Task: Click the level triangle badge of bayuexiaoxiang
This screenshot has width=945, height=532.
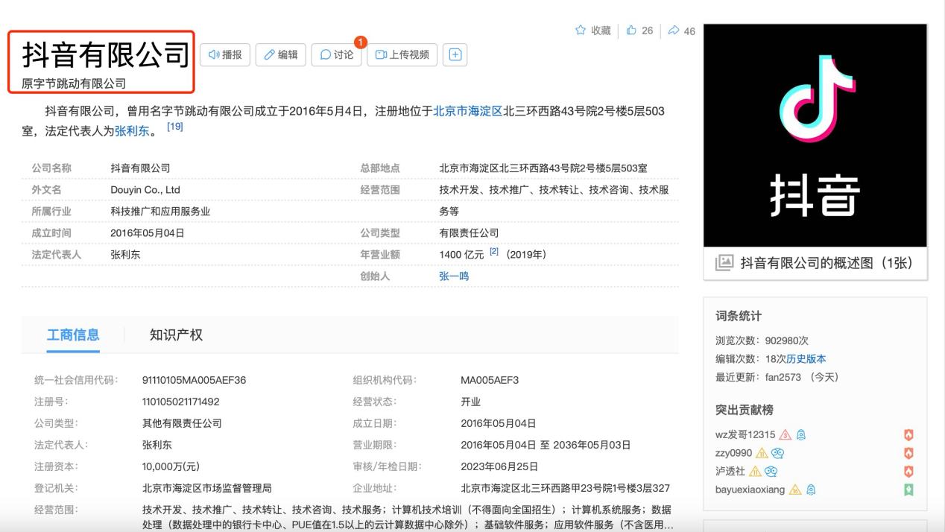Action: pos(794,490)
